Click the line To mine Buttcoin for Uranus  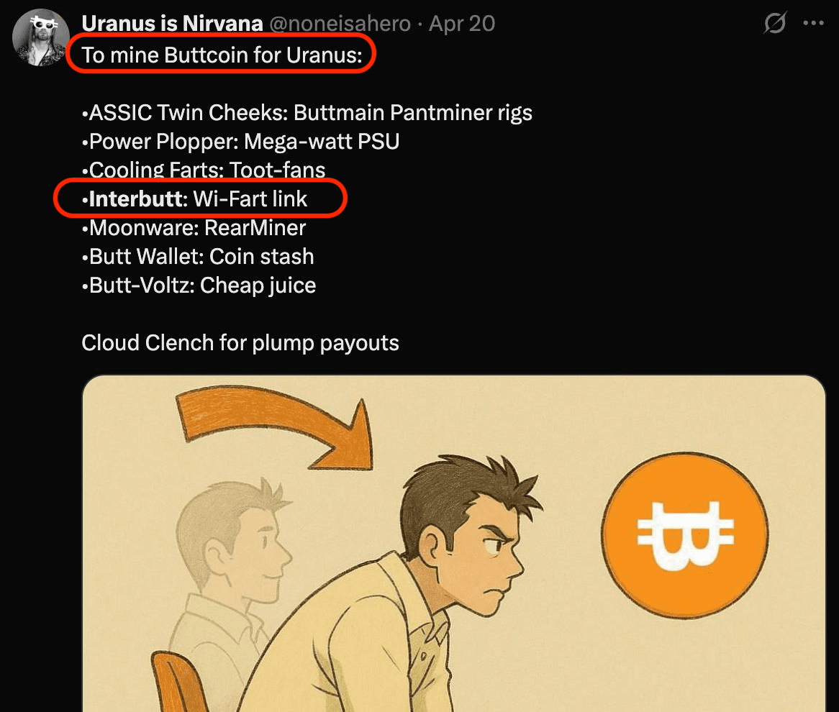tap(222, 55)
